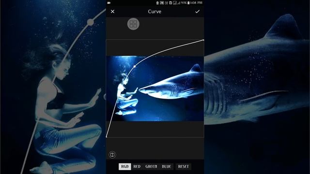The image size is (310, 174).
Task: Toggle the compare before/after icon
Action: pyautogui.click(x=112, y=155)
